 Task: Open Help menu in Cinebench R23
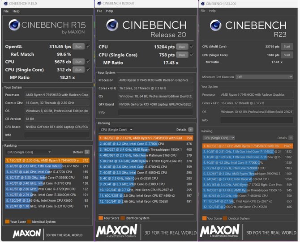(x=212, y=11)
